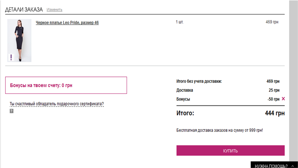Click the Доставка 25 грн amount
The image size is (298, 168).
(x=274, y=90)
